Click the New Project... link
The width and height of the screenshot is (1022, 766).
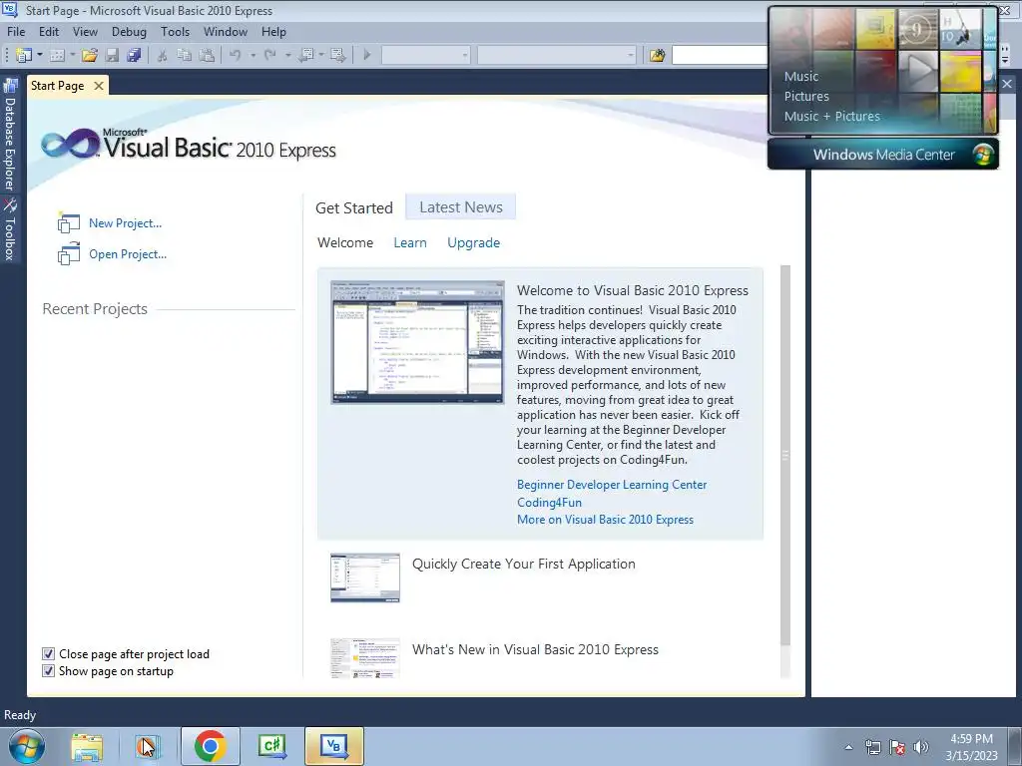click(125, 222)
